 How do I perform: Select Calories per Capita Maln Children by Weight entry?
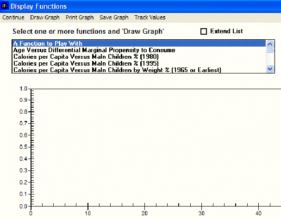tap(117, 70)
